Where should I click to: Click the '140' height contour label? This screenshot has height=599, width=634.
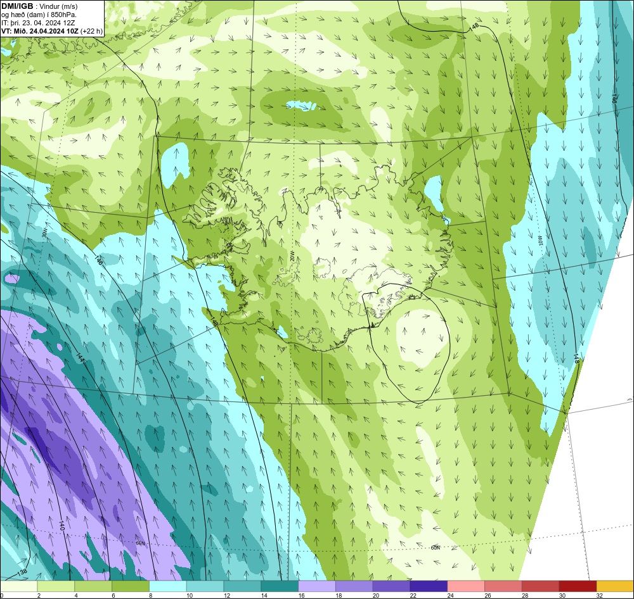tap(61, 525)
